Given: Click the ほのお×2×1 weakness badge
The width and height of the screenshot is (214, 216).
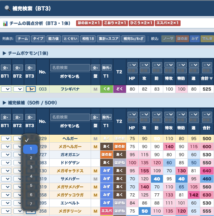Looking at the screenshot, I should (89, 23).
